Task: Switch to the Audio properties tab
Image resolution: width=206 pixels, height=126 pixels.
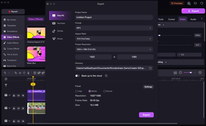Action: (193, 20)
